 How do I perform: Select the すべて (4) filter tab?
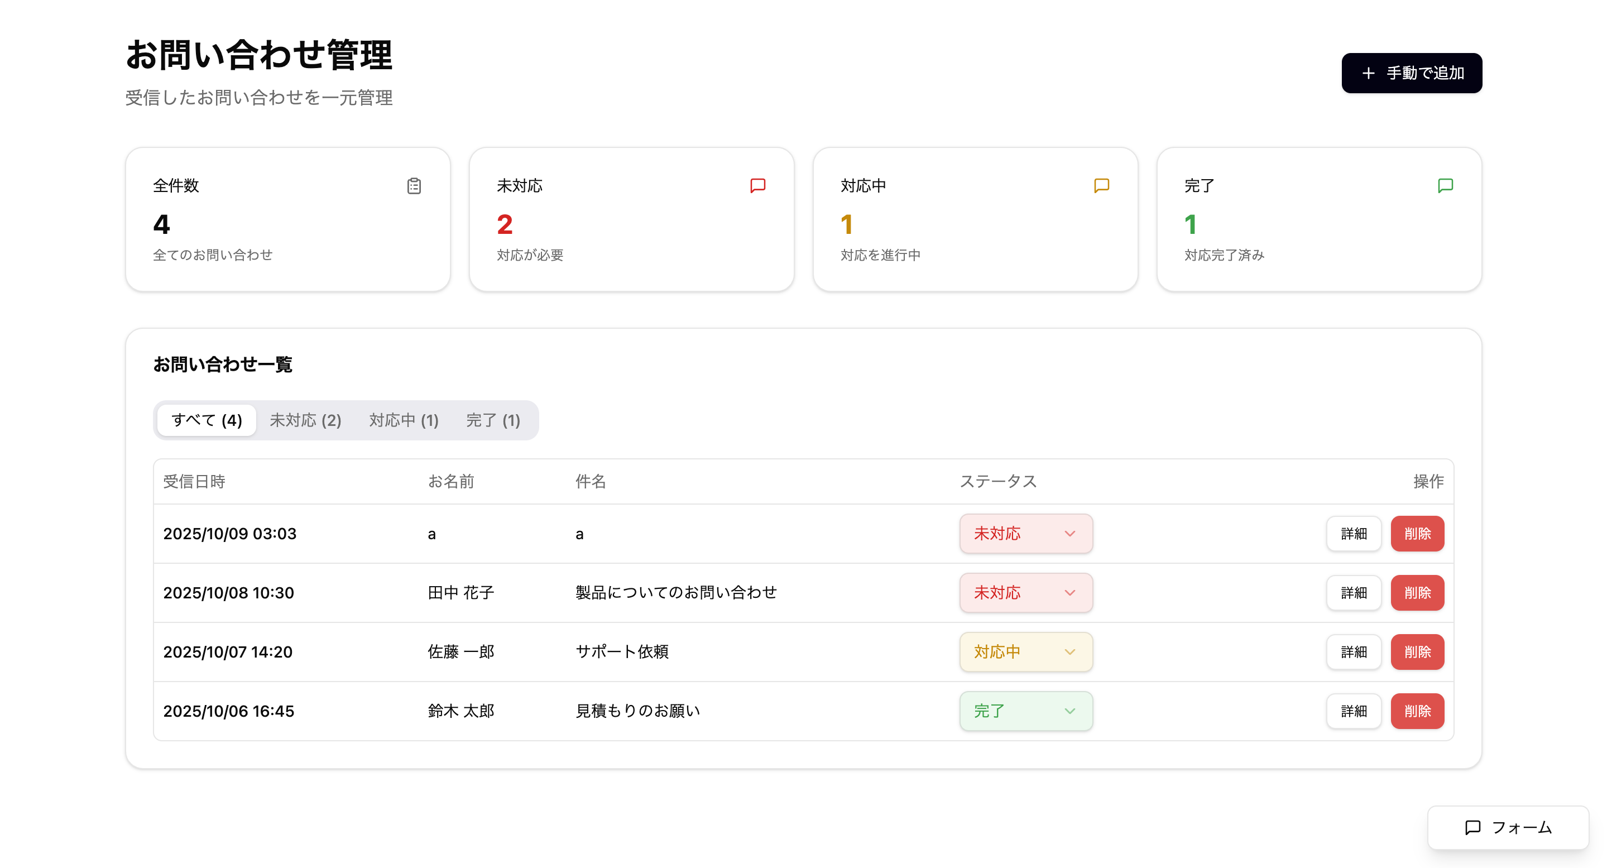[x=207, y=420]
